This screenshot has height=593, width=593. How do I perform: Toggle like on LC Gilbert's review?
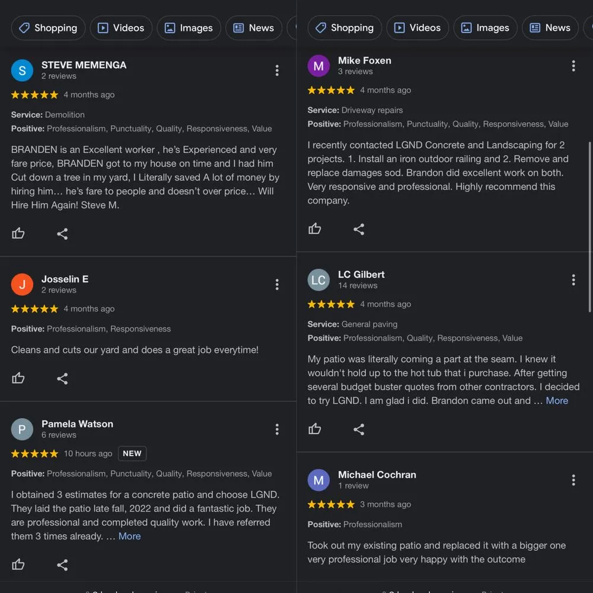[315, 429]
